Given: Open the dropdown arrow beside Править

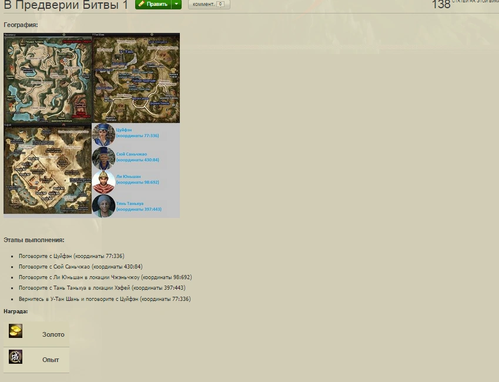Looking at the screenshot, I should [177, 4].
